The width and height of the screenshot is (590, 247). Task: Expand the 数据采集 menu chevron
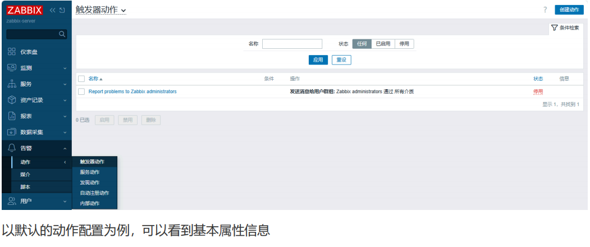click(65, 132)
